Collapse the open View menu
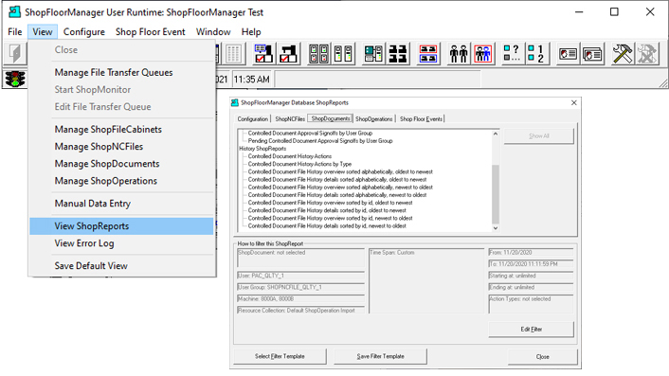The height and width of the screenshot is (376, 669). click(x=43, y=32)
